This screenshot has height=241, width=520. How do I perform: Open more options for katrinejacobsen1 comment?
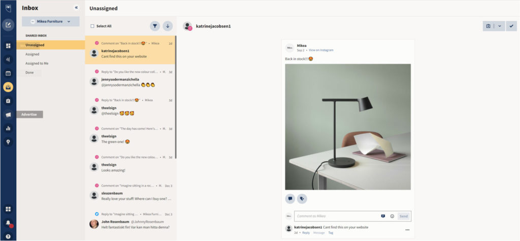(407, 230)
